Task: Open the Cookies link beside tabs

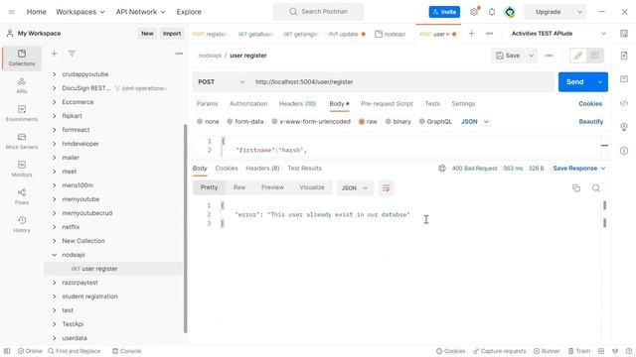Action: 590,103
